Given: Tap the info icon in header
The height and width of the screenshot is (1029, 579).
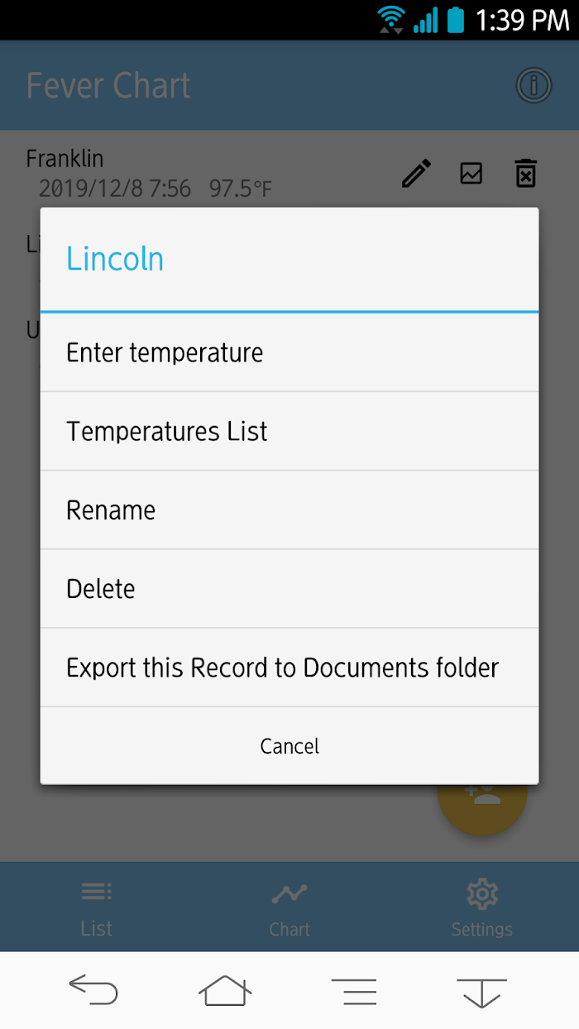Looking at the screenshot, I should 534,85.
